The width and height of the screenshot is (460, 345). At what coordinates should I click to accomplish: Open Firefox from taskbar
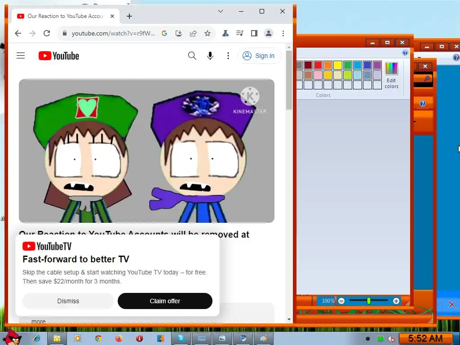[x=119, y=339]
